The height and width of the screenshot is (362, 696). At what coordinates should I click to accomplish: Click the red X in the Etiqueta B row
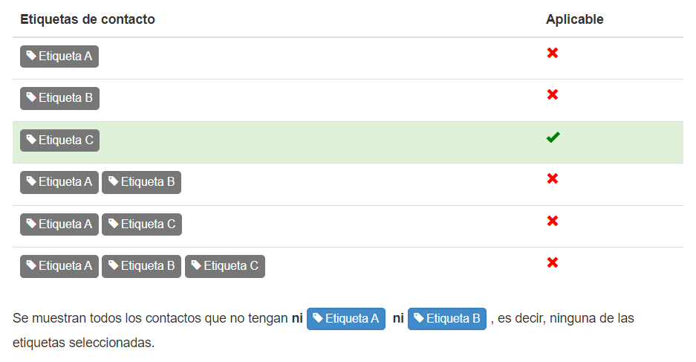[552, 94]
